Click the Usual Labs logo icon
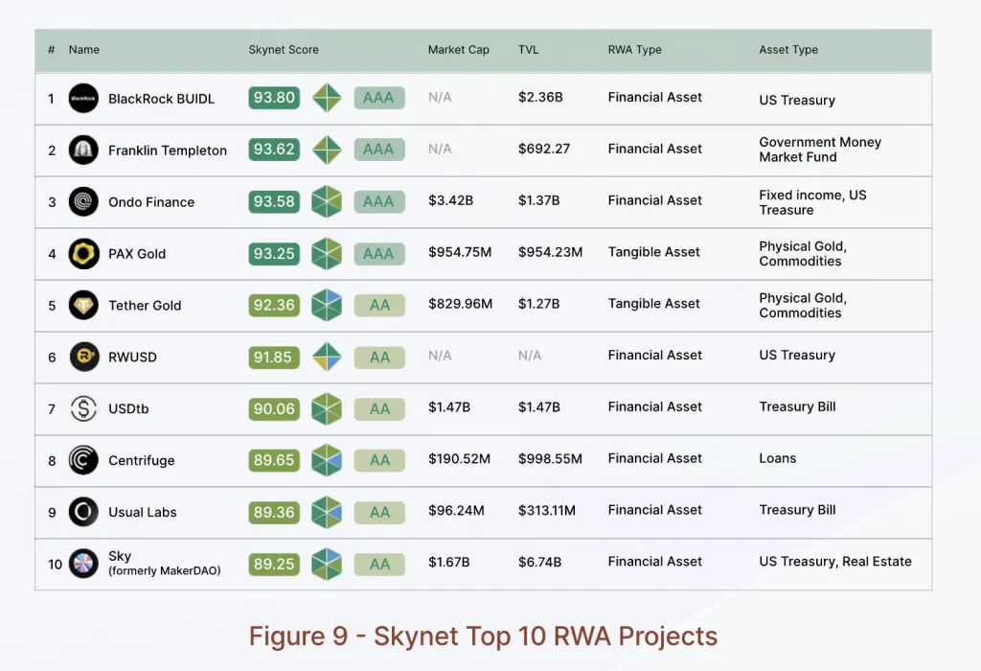Image resolution: width=981 pixels, height=671 pixels. [x=84, y=512]
